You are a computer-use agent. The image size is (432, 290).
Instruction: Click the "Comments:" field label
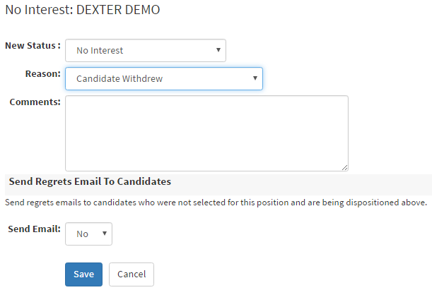pos(35,102)
